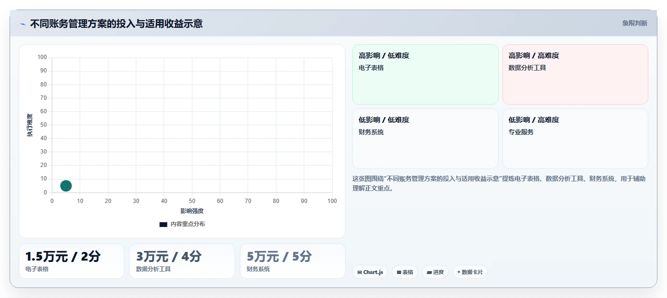Viewport: 667px width, 298px height.
Task: Select the 进度 tag chip
Action: click(435, 272)
